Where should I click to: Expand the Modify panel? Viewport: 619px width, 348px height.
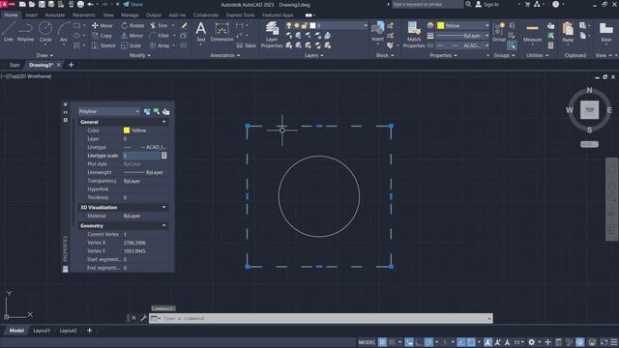[x=139, y=56]
